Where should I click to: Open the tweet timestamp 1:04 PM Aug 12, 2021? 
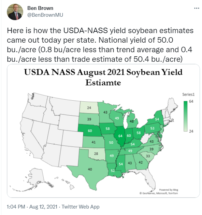tap(32, 206)
